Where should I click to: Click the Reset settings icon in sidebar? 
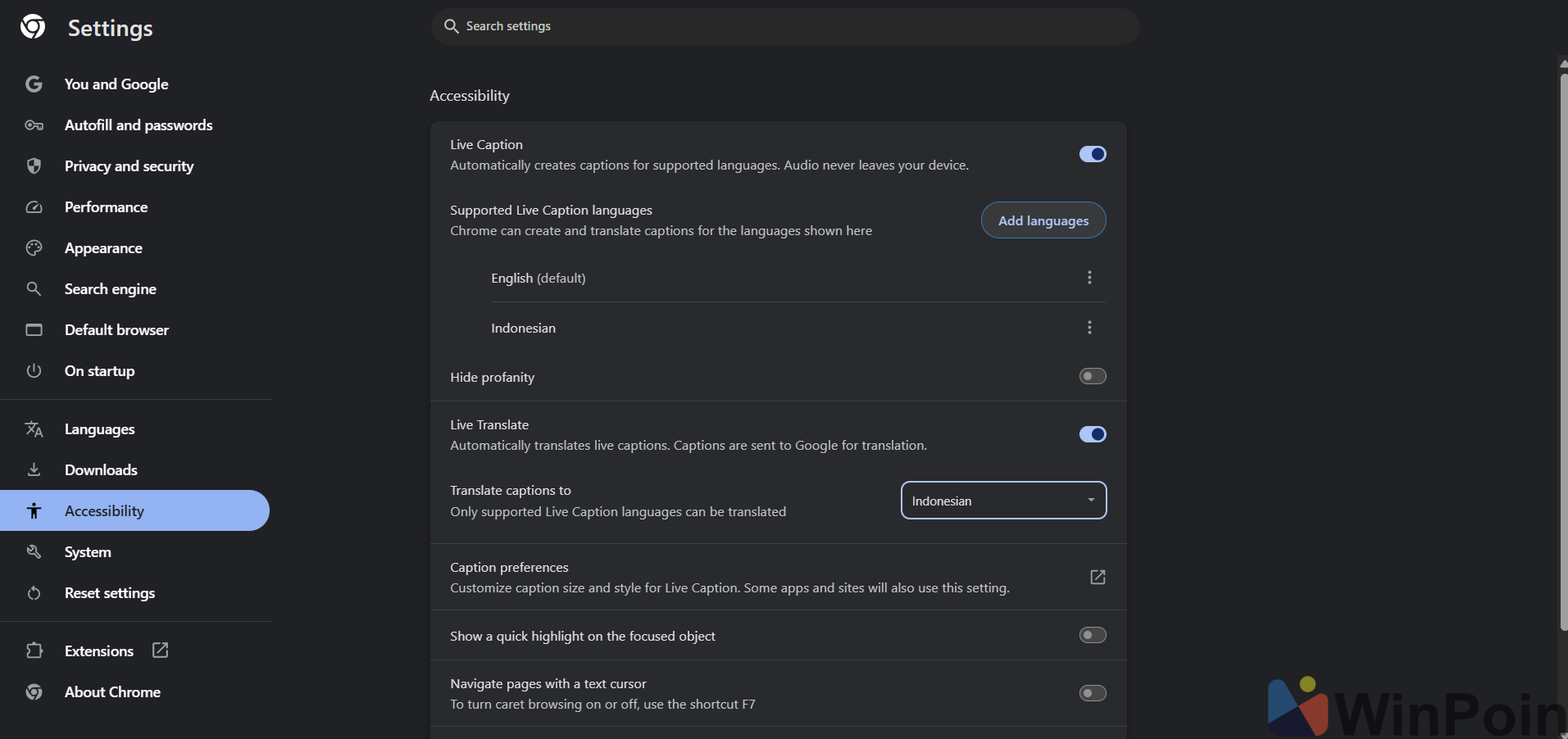(34, 593)
